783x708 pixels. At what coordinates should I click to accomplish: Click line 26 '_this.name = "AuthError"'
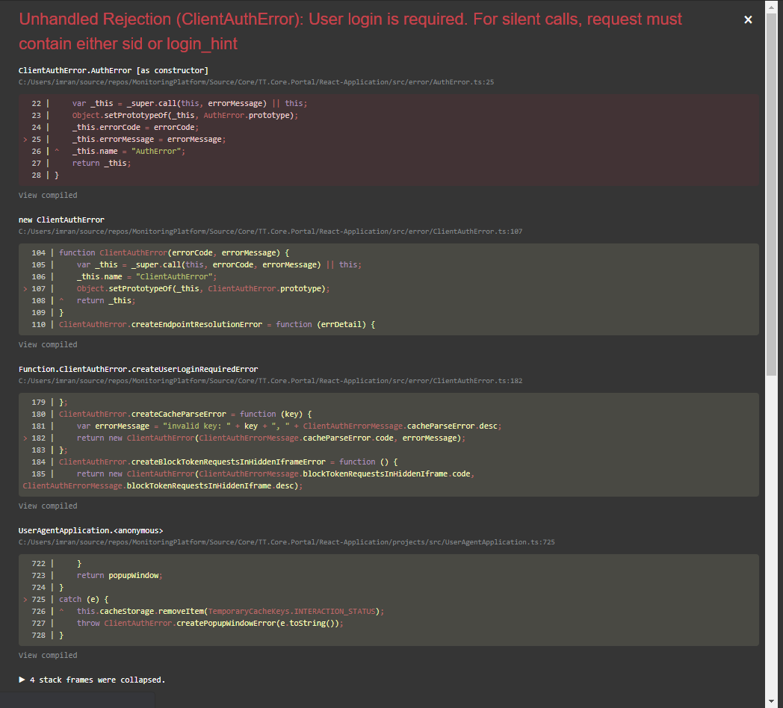[x=129, y=152]
